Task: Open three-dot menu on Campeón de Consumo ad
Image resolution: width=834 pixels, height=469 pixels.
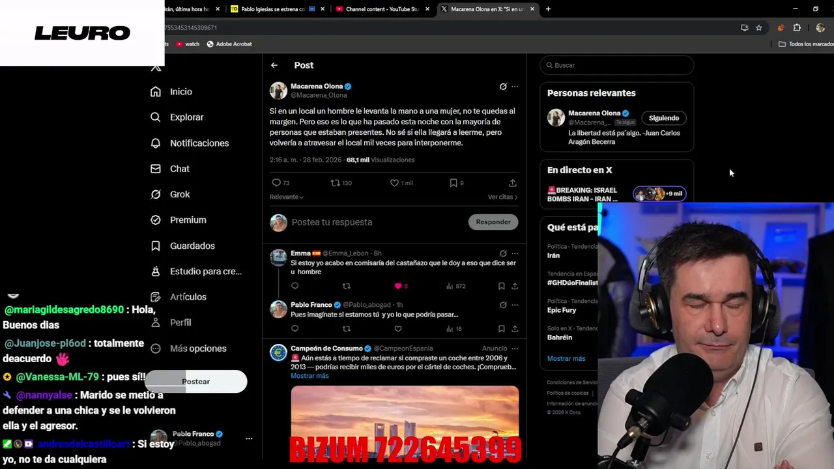Action: pos(515,348)
